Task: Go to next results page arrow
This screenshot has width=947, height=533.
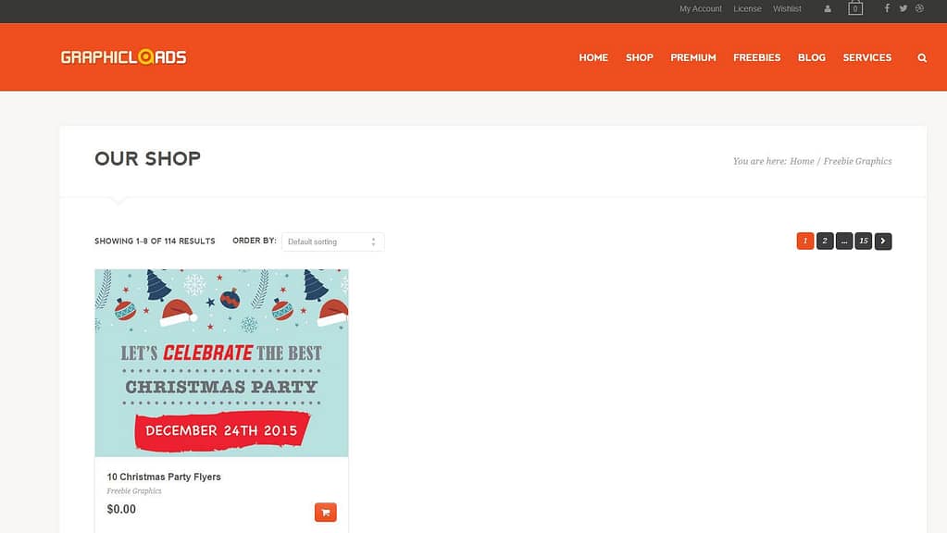Action: click(883, 242)
